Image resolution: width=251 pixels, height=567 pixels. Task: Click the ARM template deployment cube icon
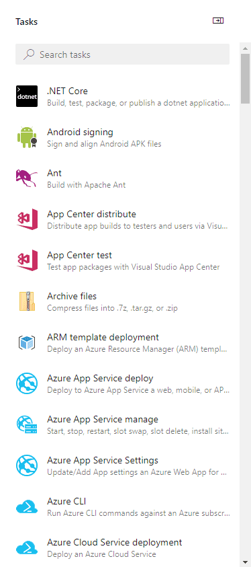click(x=27, y=342)
